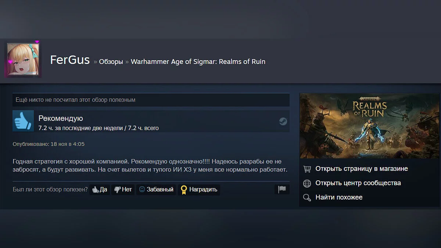The image size is (441, 248).
Task: Click the globe community icon
Action: (307, 183)
